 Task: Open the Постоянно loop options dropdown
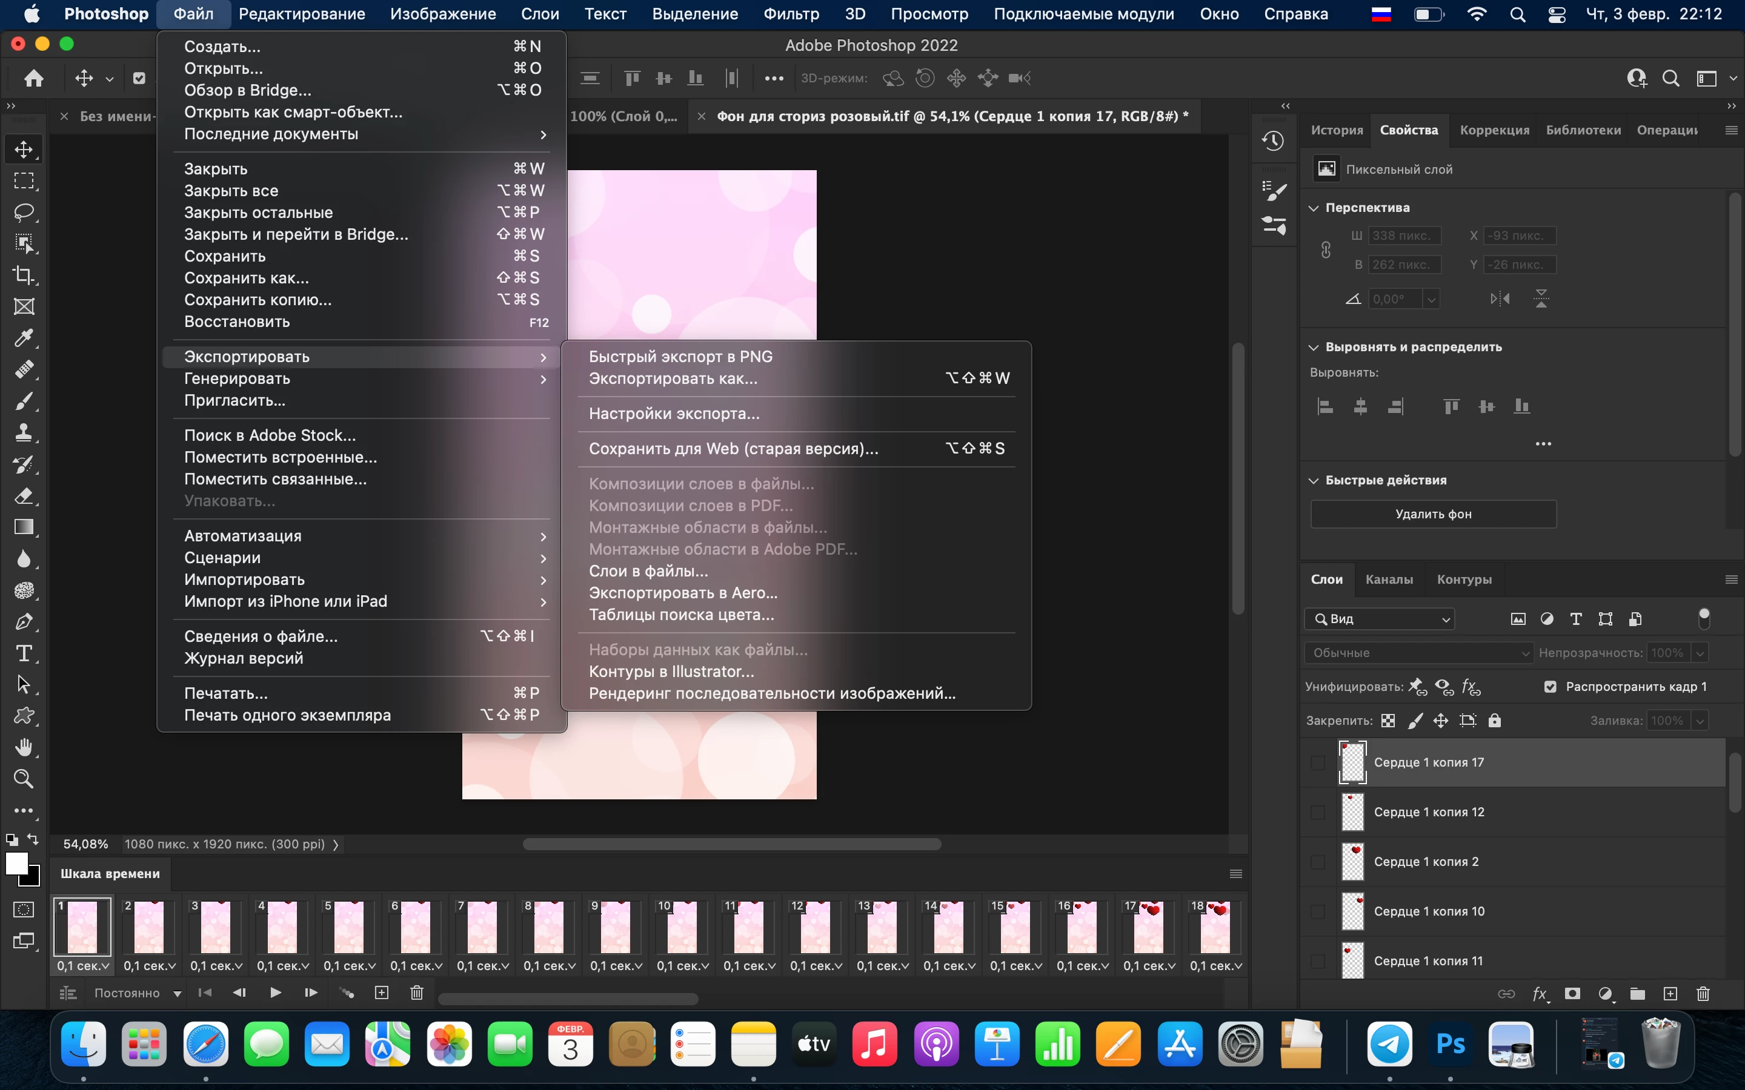pos(137,993)
